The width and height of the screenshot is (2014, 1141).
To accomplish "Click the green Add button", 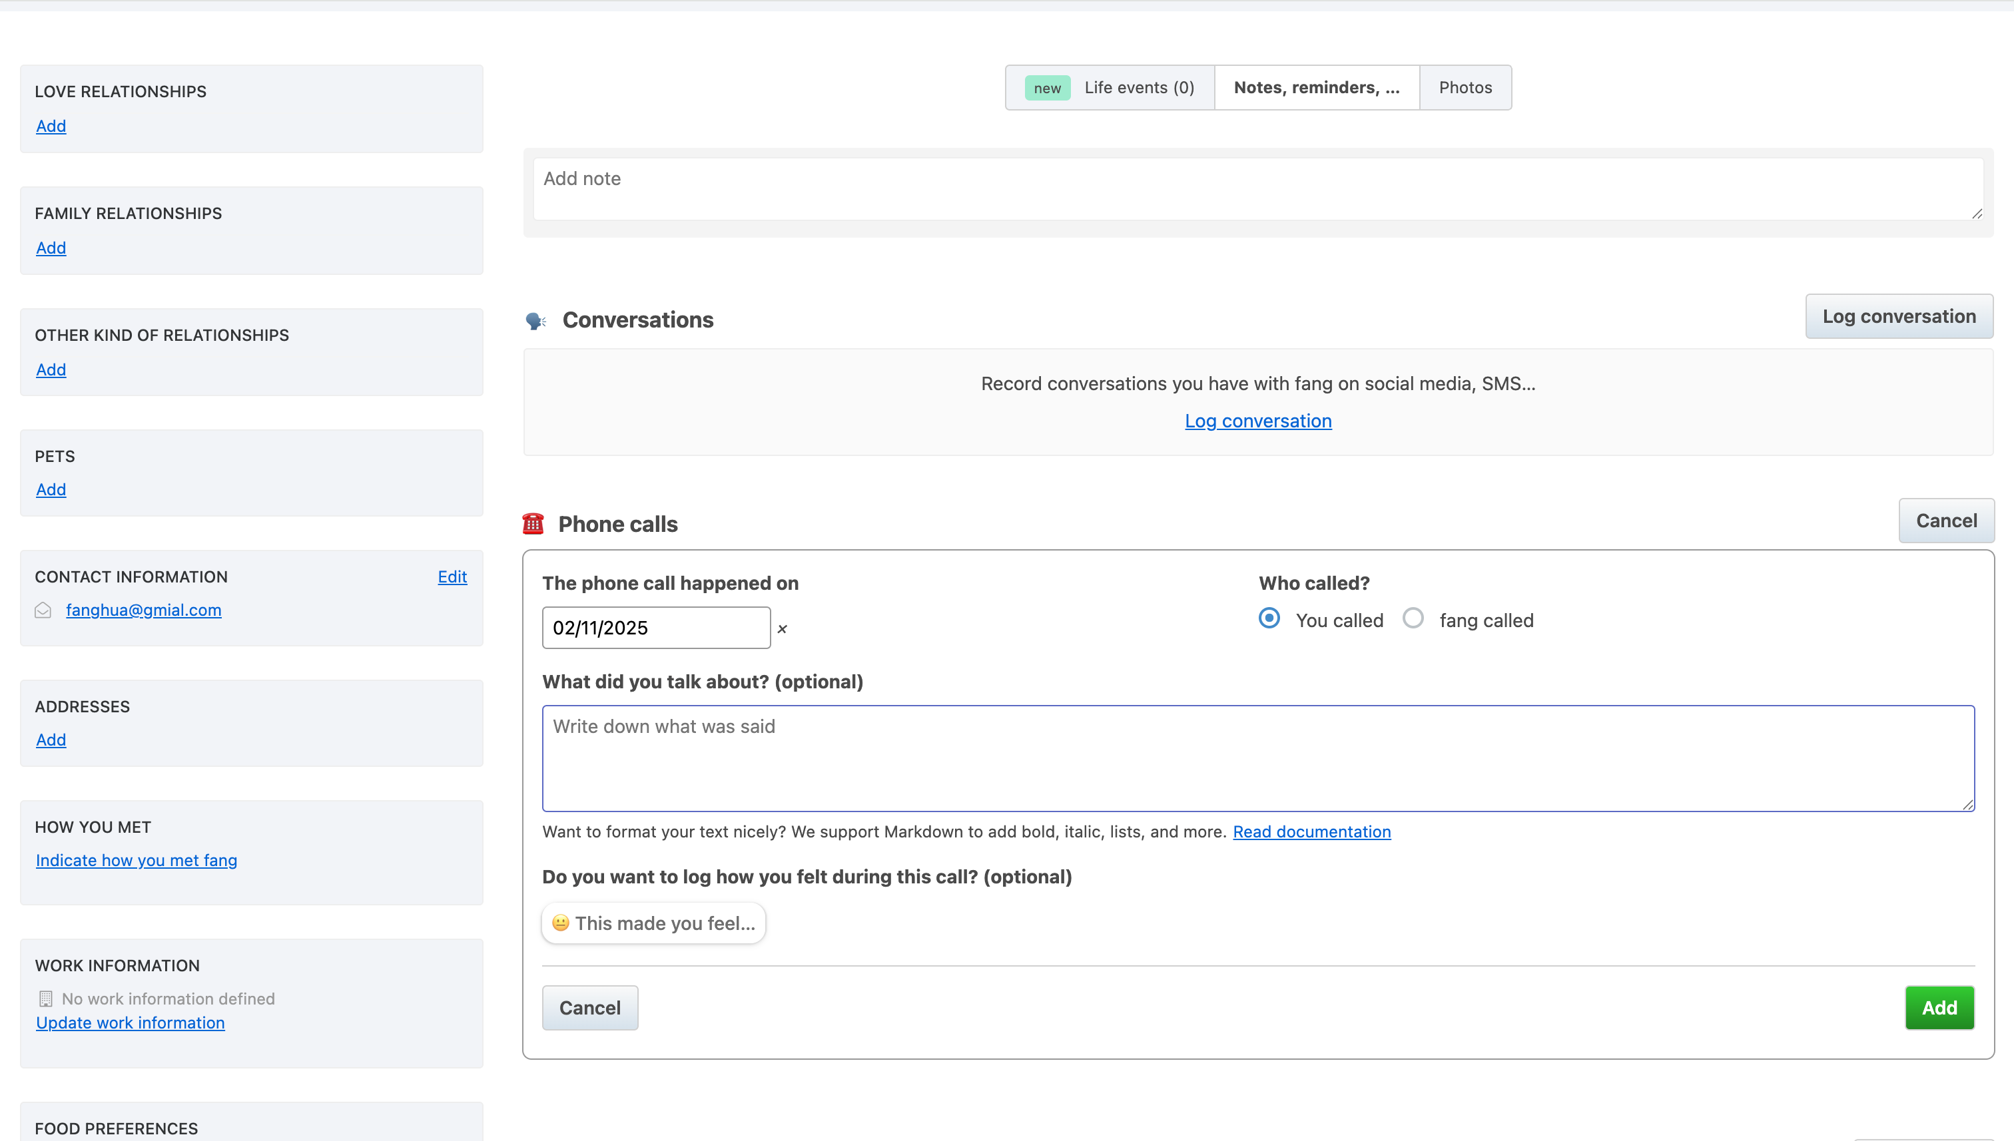I will 1939,1007.
